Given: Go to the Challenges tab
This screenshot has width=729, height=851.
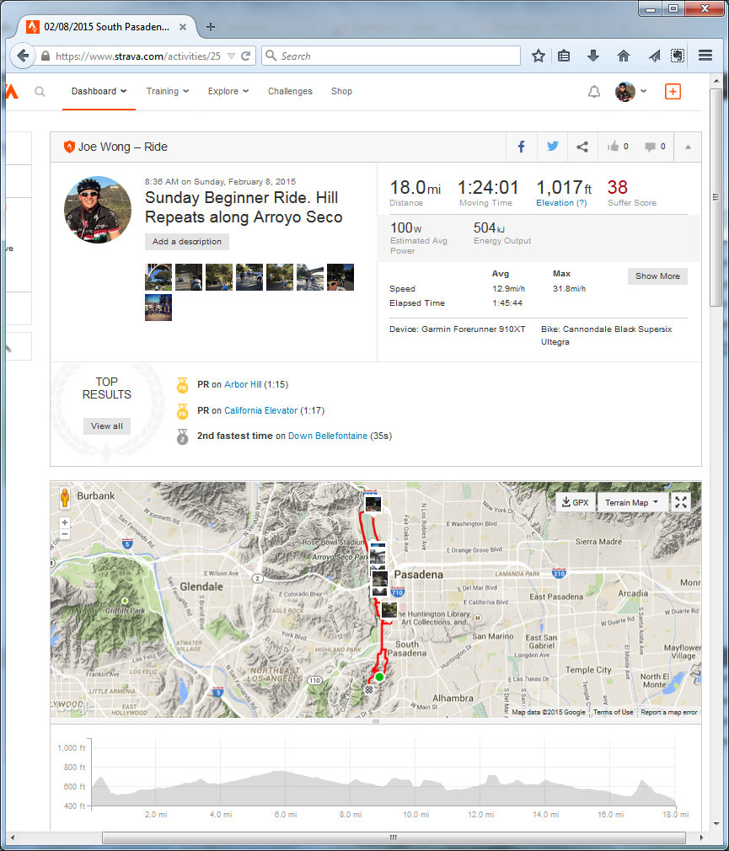Looking at the screenshot, I should (290, 91).
